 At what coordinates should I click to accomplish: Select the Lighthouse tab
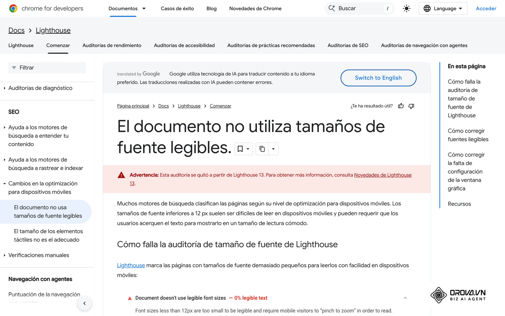(x=21, y=46)
